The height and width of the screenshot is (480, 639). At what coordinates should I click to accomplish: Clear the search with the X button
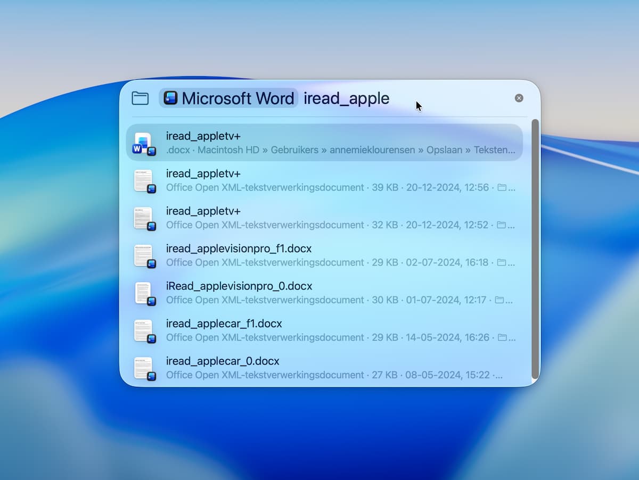519,98
